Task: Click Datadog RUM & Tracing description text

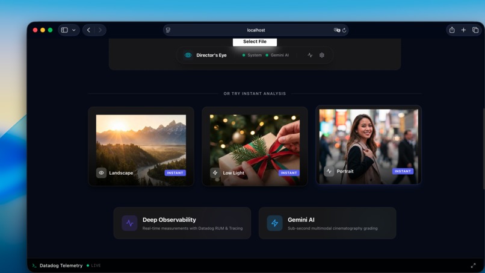Action: click(x=193, y=228)
